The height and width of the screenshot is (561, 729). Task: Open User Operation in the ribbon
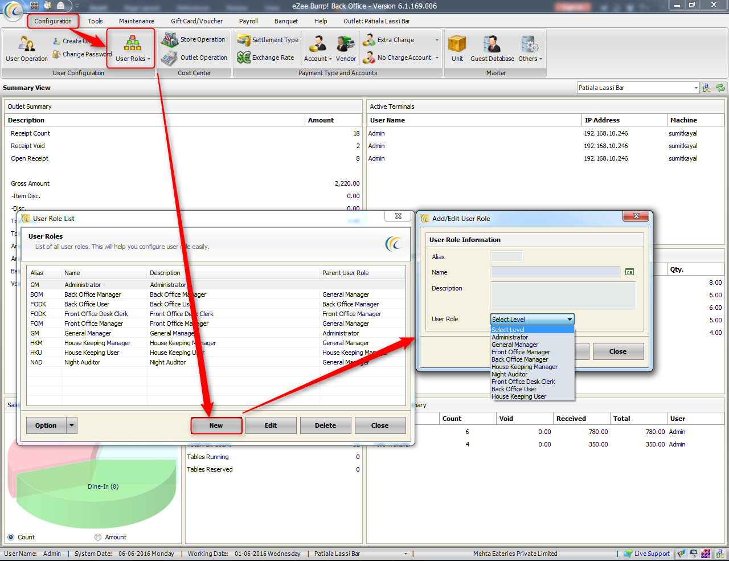pos(27,50)
